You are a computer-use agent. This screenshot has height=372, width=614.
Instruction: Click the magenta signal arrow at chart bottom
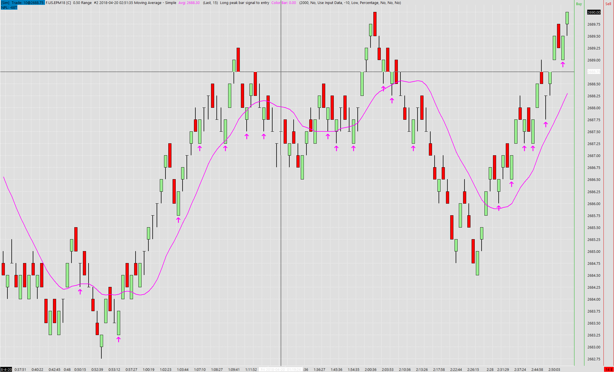coord(119,339)
